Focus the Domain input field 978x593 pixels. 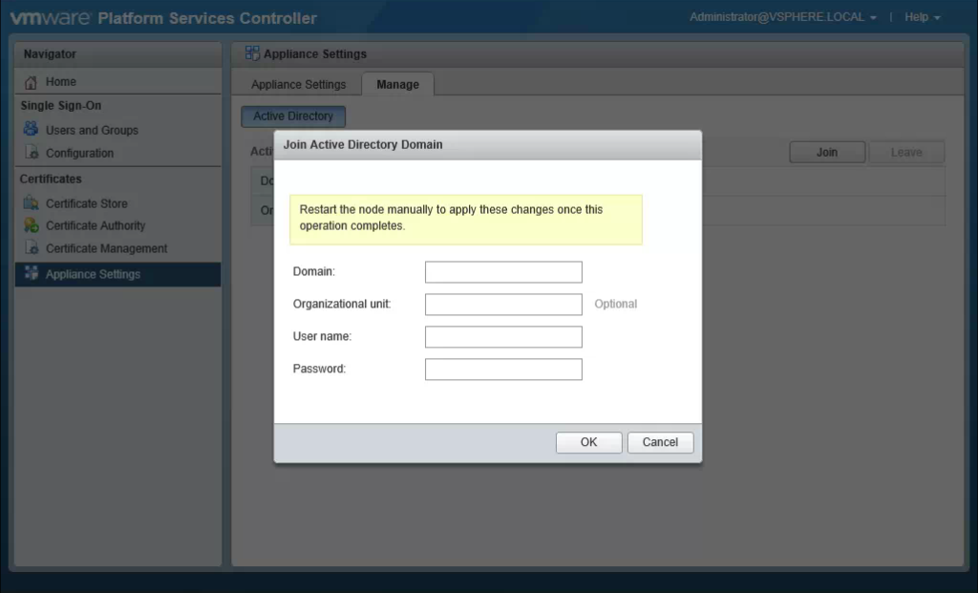(x=503, y=272)
